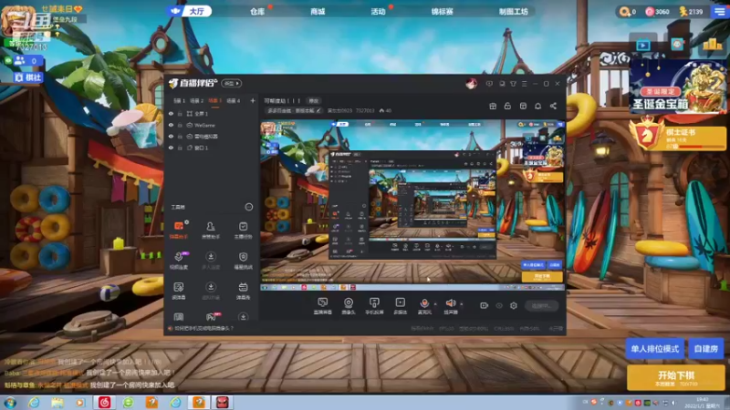Click the share icon above the preview
The height and width of the screenshot is (410, 730).
point(553,106)
